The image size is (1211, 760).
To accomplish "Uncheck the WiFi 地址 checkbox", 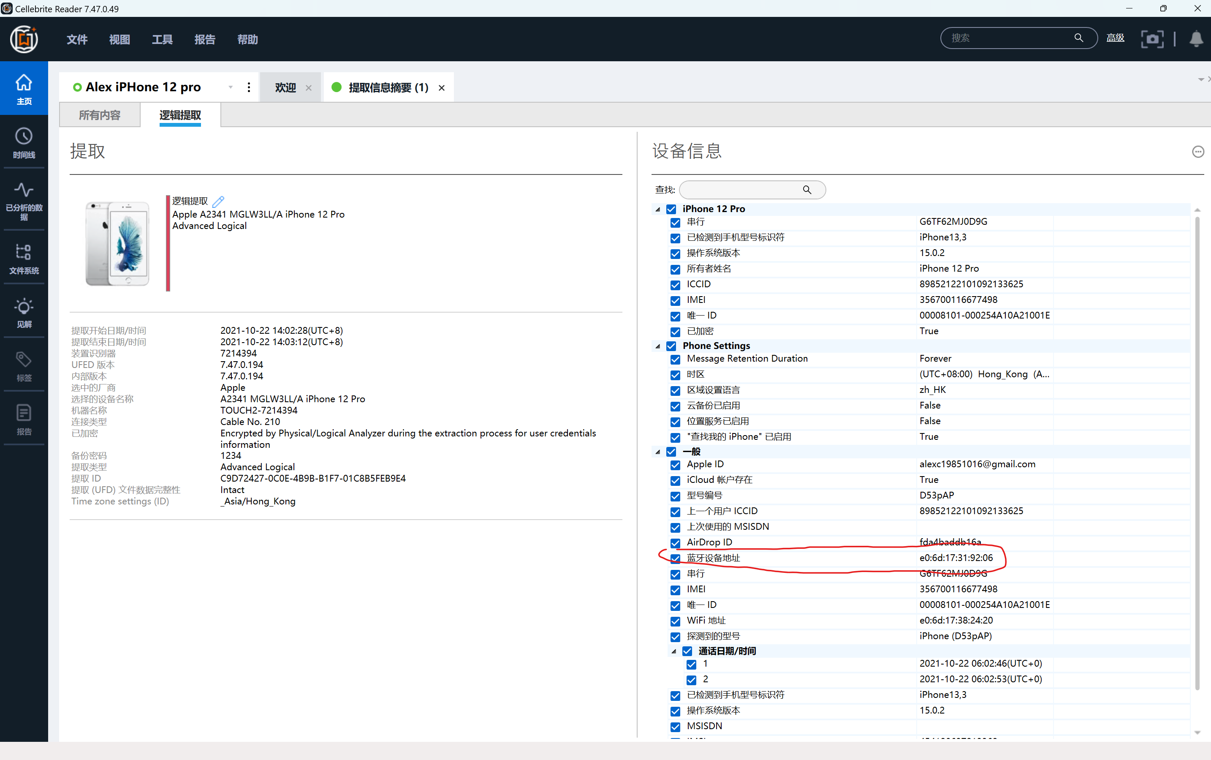I will pos(675,621).
